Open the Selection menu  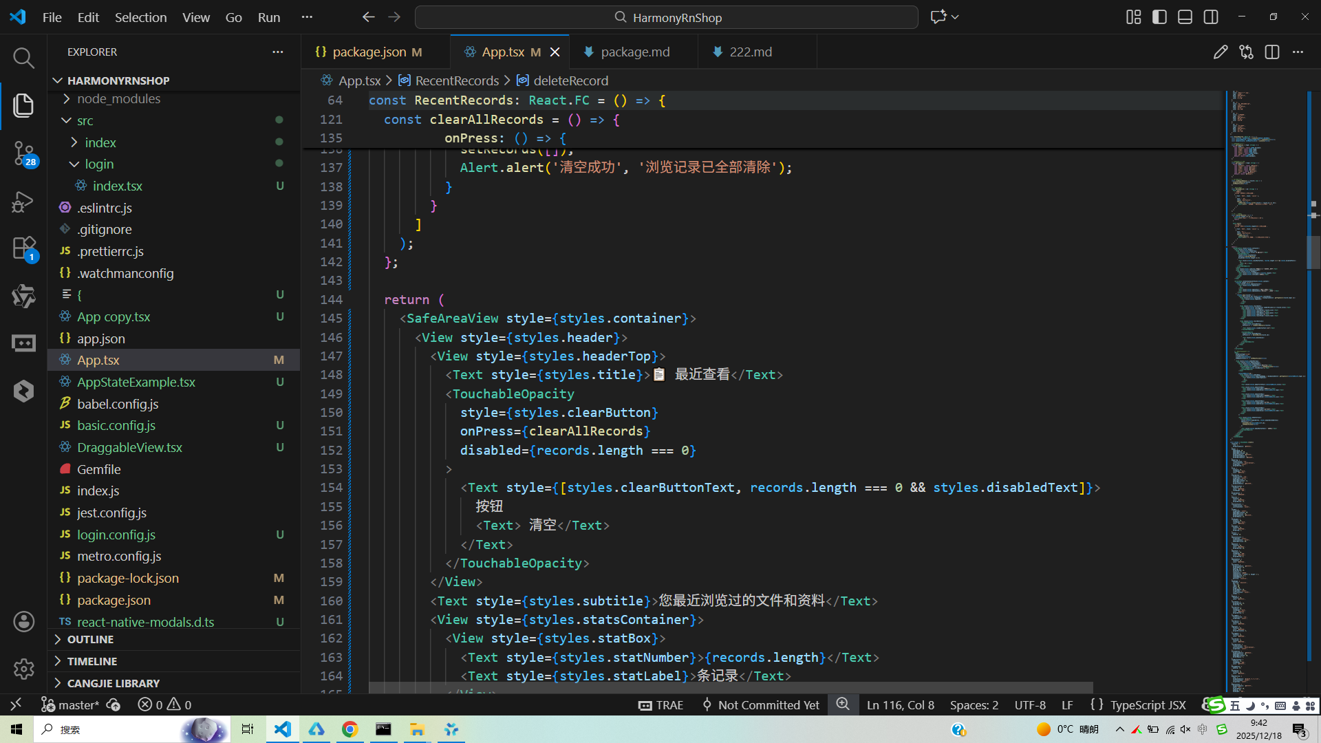click(x=140, y=17)
